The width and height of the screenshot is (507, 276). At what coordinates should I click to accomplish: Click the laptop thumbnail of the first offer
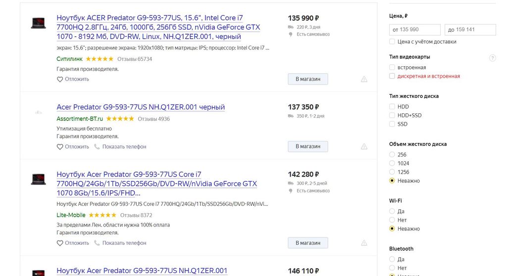[x=38, y=23]
